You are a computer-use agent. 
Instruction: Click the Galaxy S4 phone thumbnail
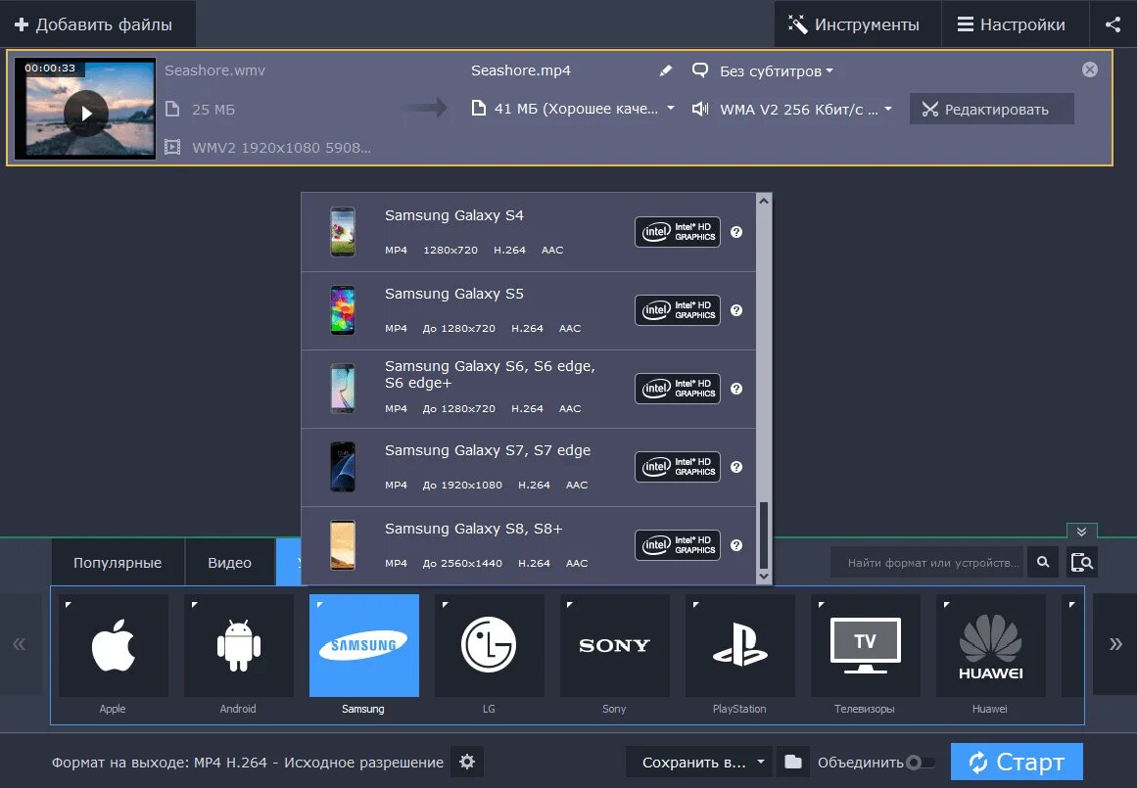342,232
